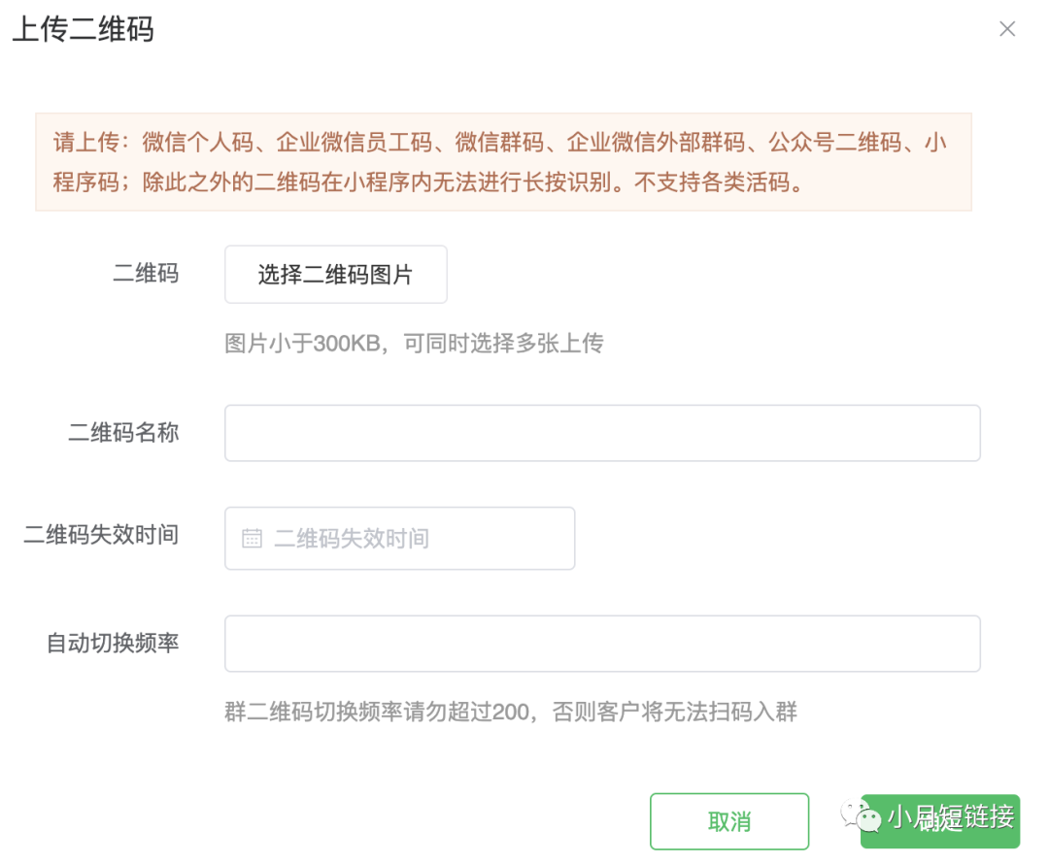Click the calendar icon in the expiry field
1049x863 pixels.
(252, 538)
